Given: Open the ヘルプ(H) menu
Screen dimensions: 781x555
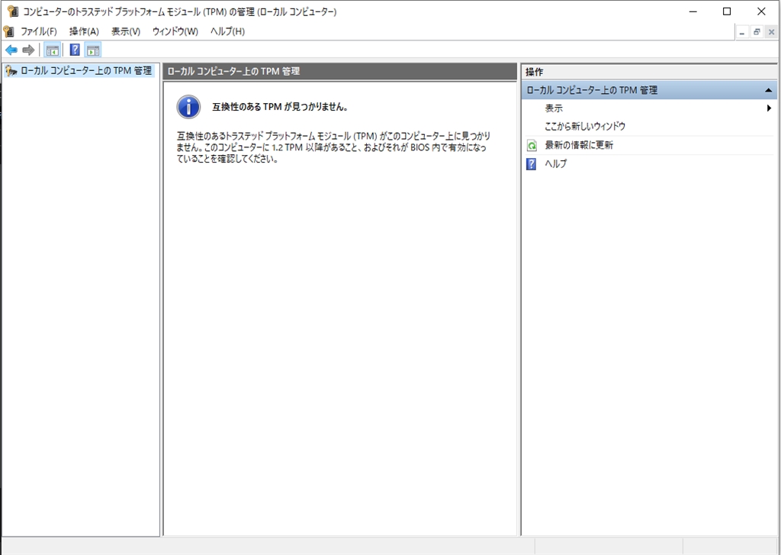Looking at the screenshot, I should pos(227,31).
